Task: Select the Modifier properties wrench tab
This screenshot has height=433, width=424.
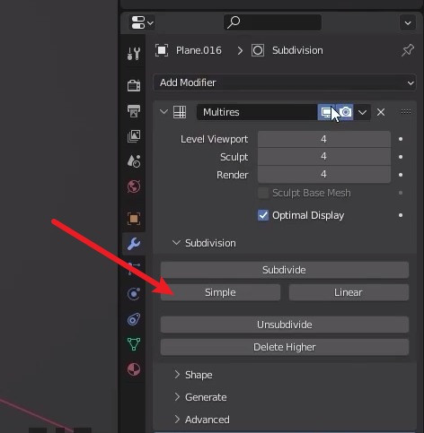Action: pyautogui.click(x=134, y=244)
